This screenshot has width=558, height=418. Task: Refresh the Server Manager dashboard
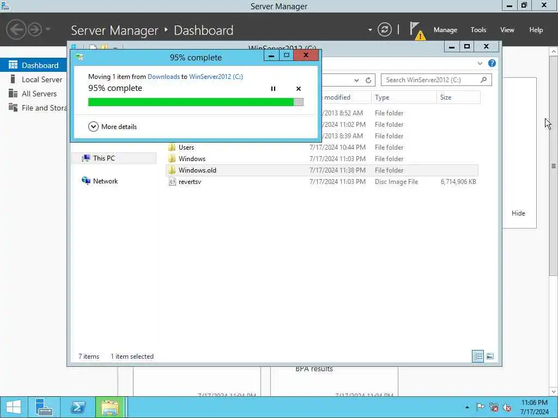point(384,29)
